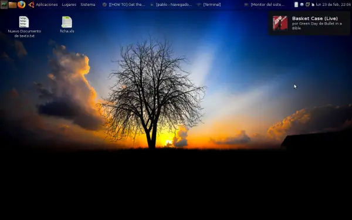Click the window-list tray icon
This screenshot has height=220, width=352.
click(307, 4)
